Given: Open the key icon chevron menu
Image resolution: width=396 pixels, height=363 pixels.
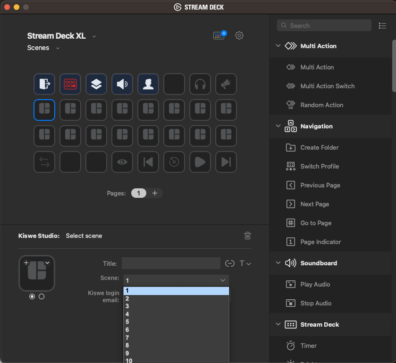Looking at the screenshot, I should click(48, 263).
